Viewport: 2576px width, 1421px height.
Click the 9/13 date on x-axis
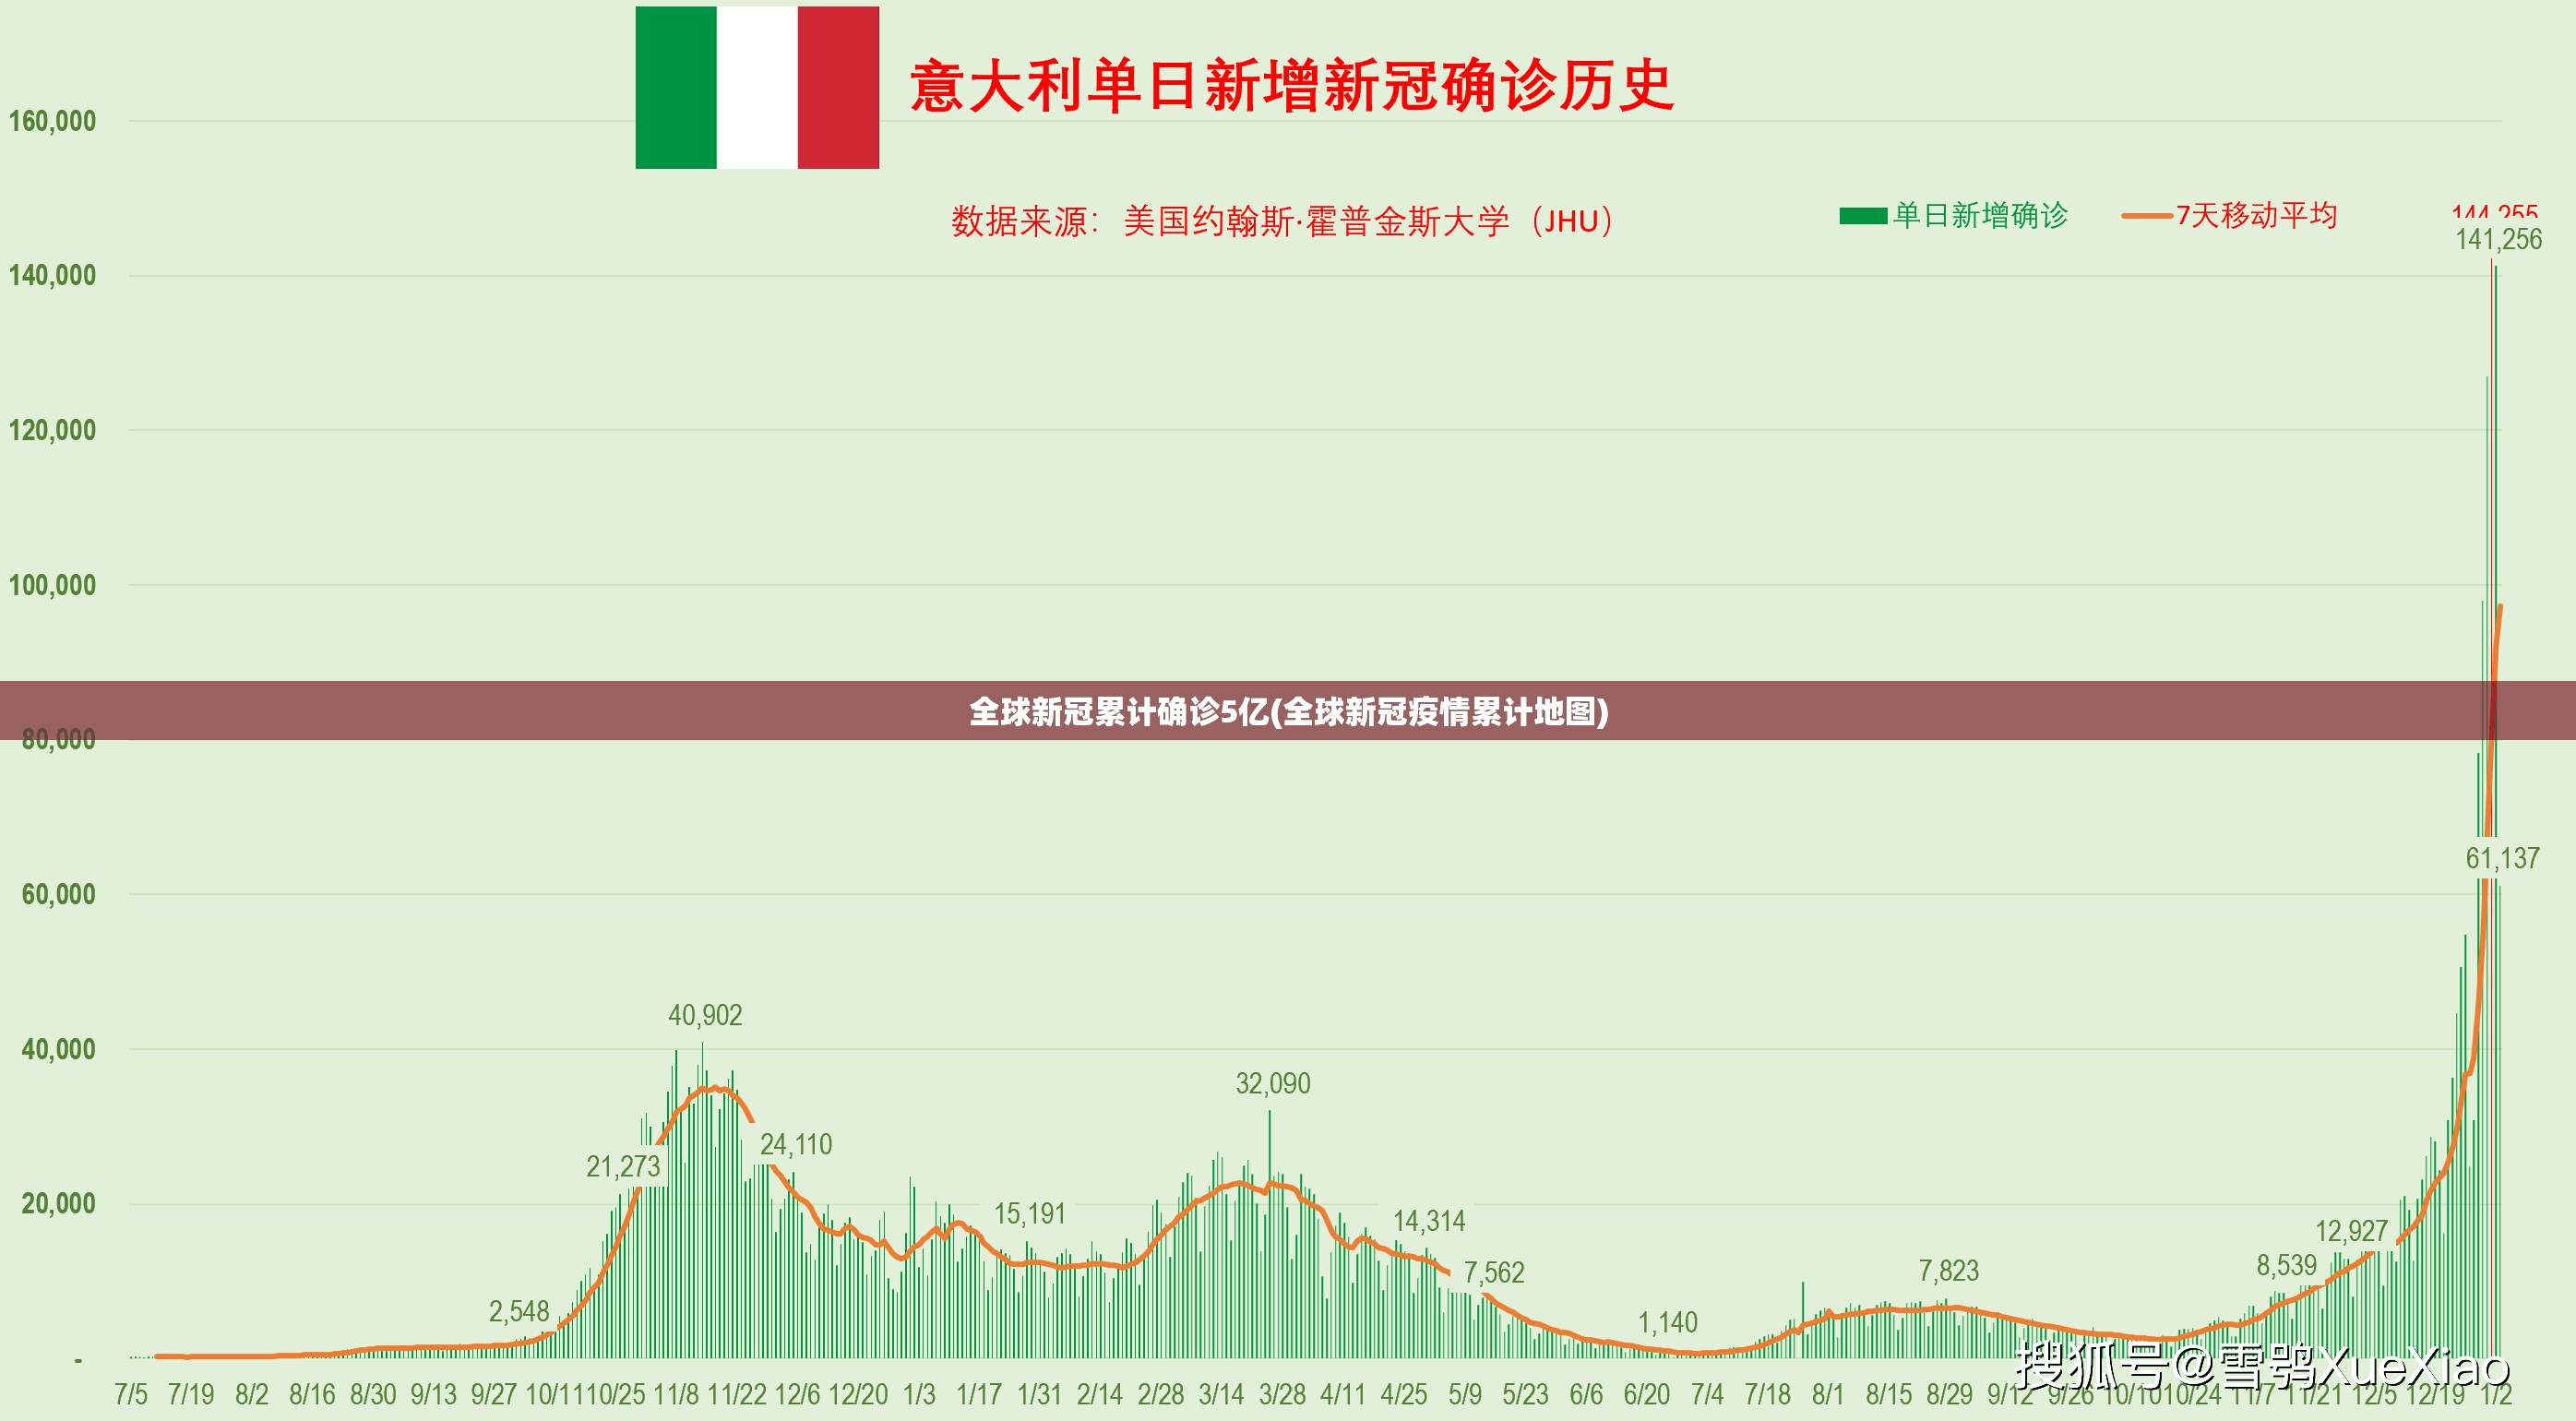pos(433,1394)
